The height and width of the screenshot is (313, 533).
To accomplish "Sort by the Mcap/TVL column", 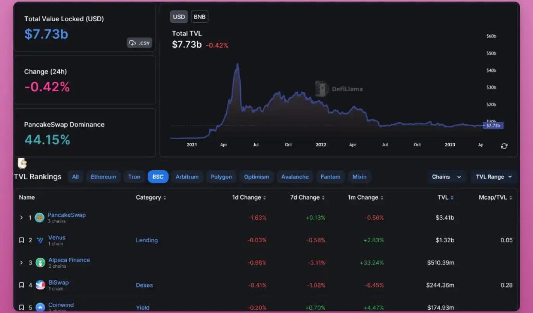I will 495,197.
